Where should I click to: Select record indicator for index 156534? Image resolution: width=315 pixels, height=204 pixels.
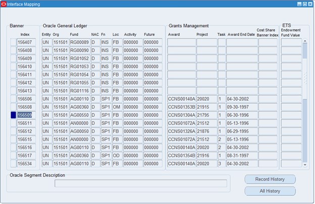(13, 164)
